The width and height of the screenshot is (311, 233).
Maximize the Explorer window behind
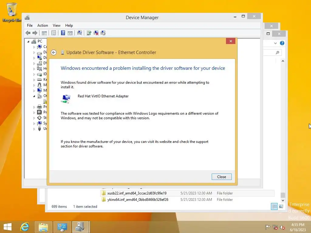pyautogui.click(x=268, y=34)
